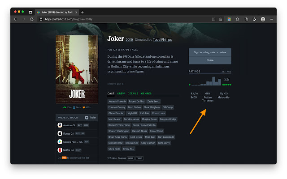Switch to the GENRES tab

(146, 94)
